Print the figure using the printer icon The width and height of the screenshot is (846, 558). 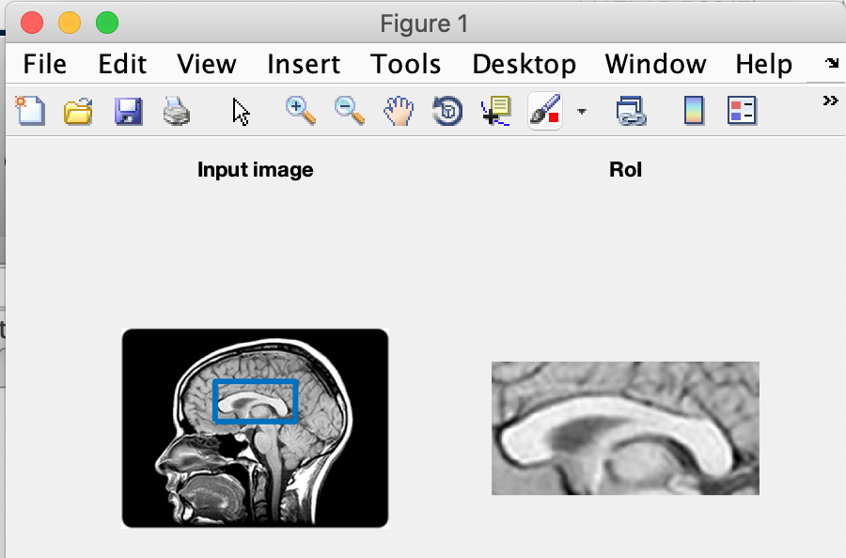point(177,111)
